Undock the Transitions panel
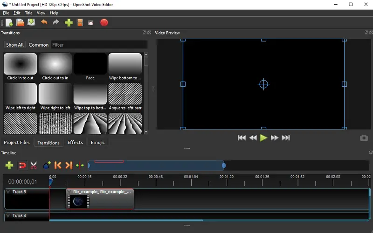The height and width of the screenshot is (233, 373). [x=145, y=32]
